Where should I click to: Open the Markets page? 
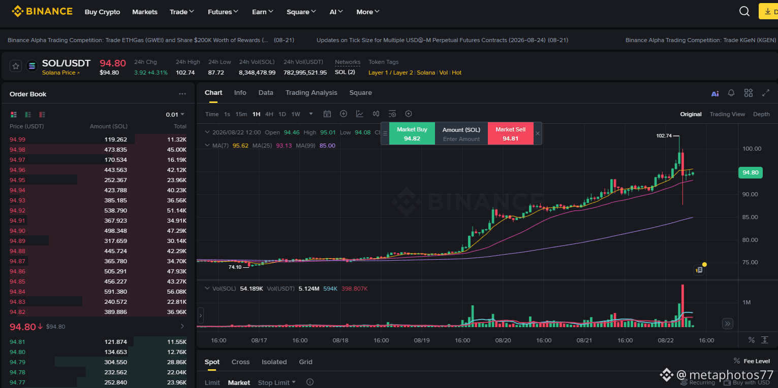point(145,12)
